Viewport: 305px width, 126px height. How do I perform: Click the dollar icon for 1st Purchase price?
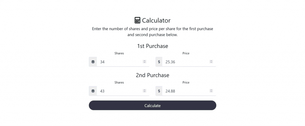(159, 62)
